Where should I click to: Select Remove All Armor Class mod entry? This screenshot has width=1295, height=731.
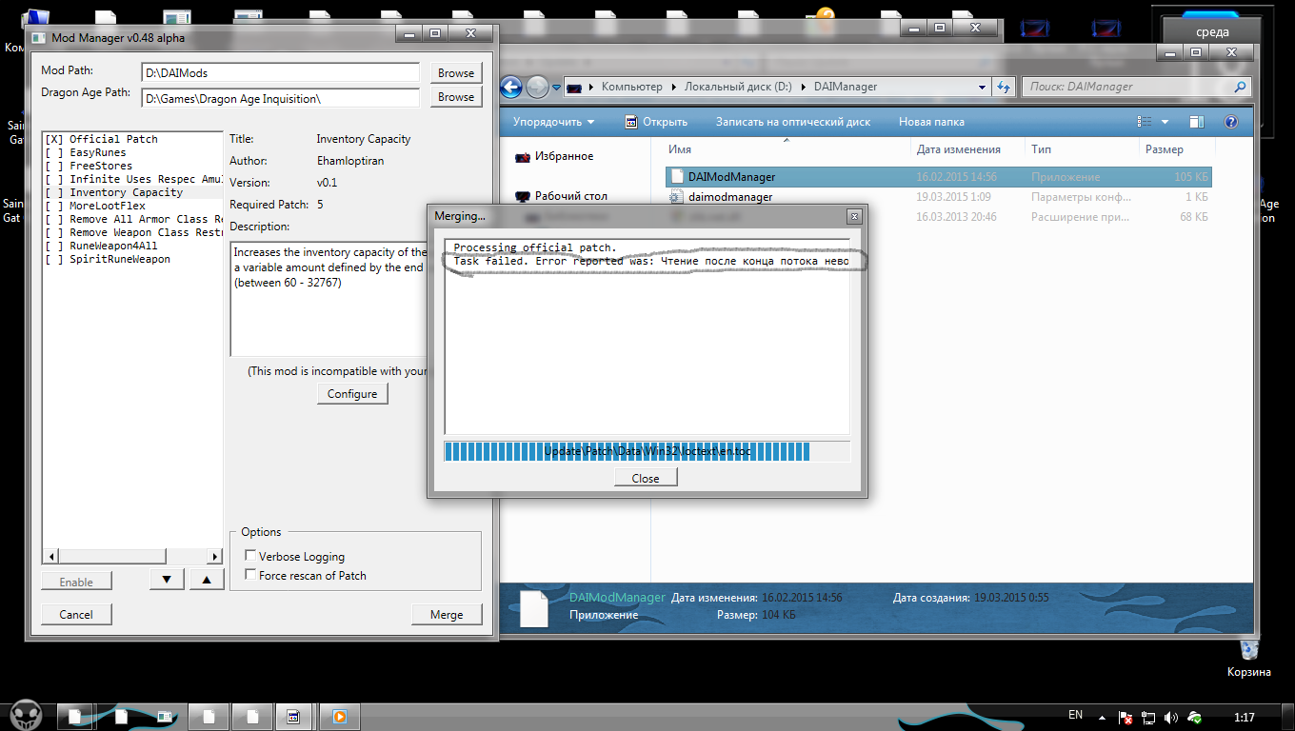132,219
